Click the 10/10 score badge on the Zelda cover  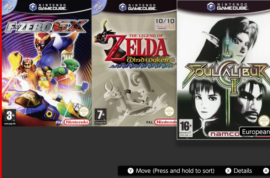pos(165,24)
